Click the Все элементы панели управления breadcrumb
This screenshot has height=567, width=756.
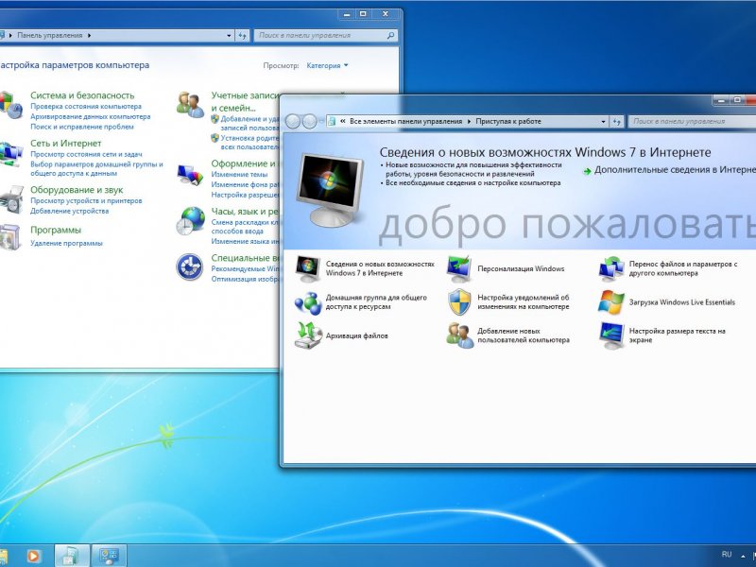pyautogui.click(x=406, y=122)
